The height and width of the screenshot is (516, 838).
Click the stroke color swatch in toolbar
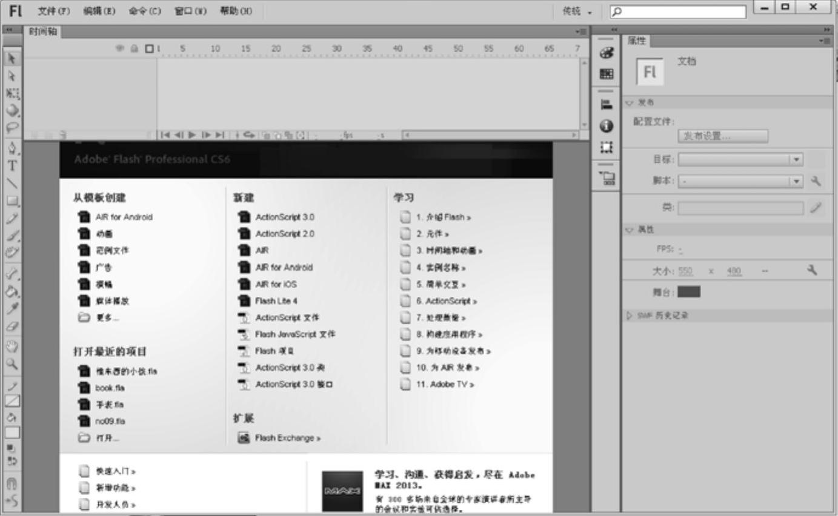12,400
